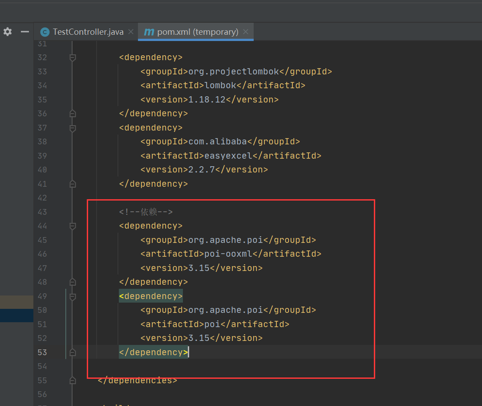Click the Maven icon on the pom.xml tab
The image size is (482, 406).
[x=148, y=32]
